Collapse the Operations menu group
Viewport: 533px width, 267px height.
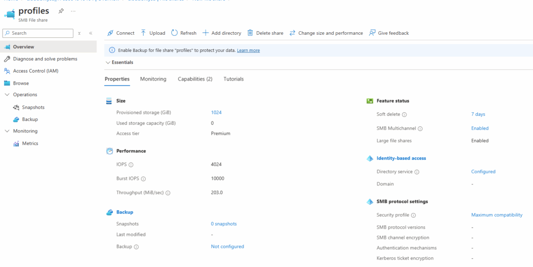7,95
